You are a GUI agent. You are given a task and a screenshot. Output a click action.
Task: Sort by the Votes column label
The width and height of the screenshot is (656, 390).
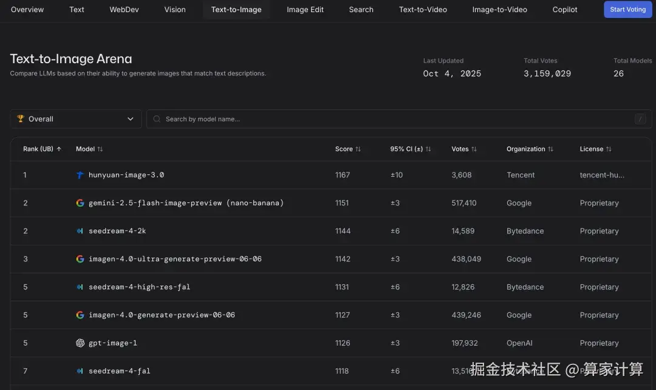pyautogui.click(x=460, y=149)
